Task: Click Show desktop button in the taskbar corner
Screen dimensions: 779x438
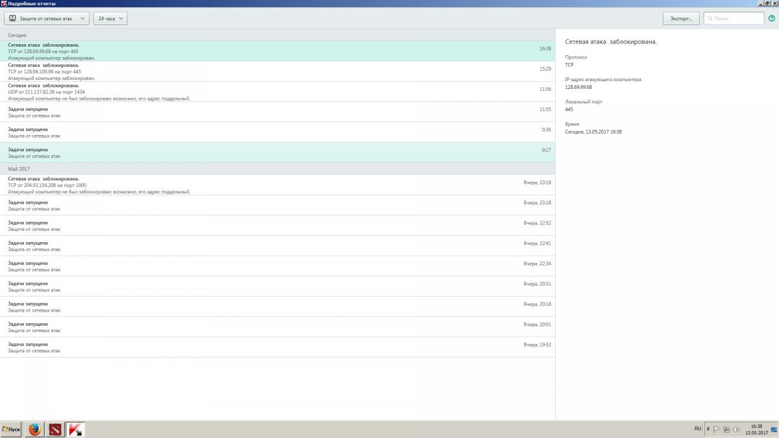Action: point(774,430)
